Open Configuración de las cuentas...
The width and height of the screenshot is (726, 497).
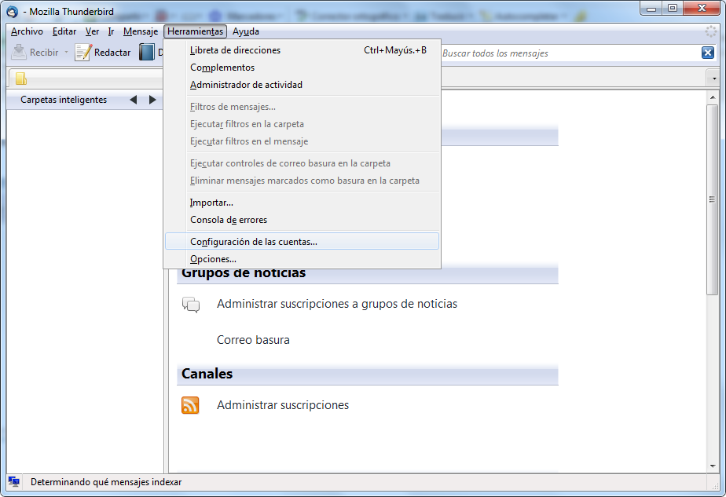point(302,242)
